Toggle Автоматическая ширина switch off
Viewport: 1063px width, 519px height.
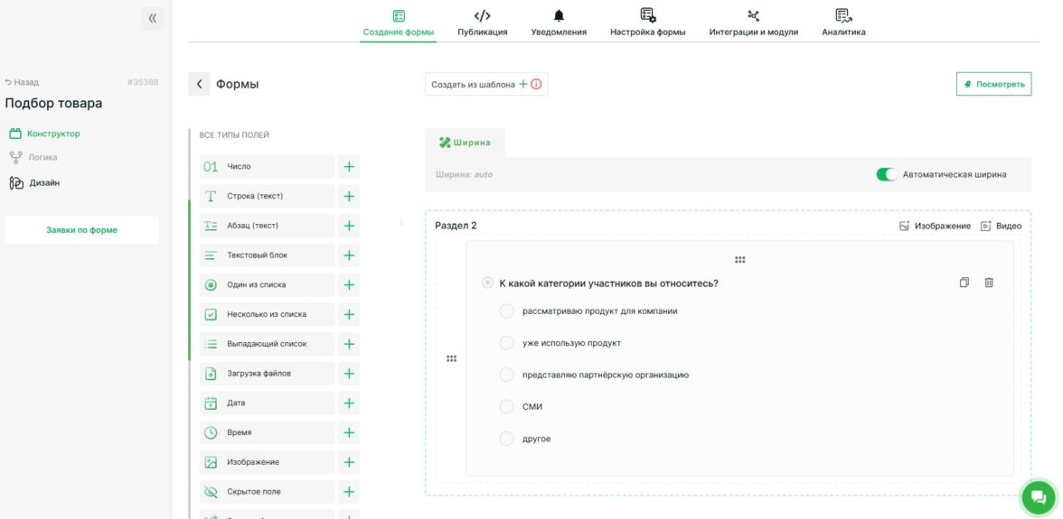tap(887, 174)
